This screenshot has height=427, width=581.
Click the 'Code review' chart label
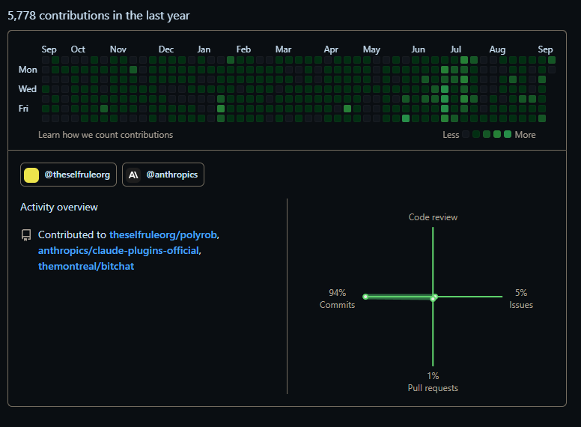pos(433,217)
